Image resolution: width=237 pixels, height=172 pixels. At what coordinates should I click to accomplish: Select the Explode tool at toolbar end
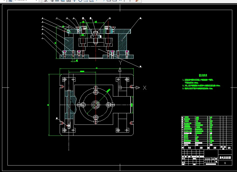coord(137,0)
